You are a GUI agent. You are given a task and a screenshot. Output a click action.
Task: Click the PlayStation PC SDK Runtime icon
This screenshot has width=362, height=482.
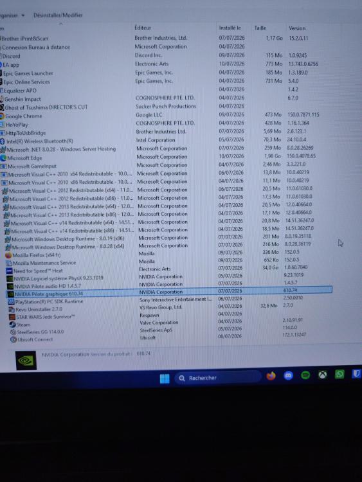click(11, 301)
